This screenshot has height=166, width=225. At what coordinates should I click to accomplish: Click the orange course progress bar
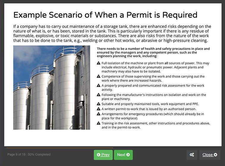click(x=59, y=148)
